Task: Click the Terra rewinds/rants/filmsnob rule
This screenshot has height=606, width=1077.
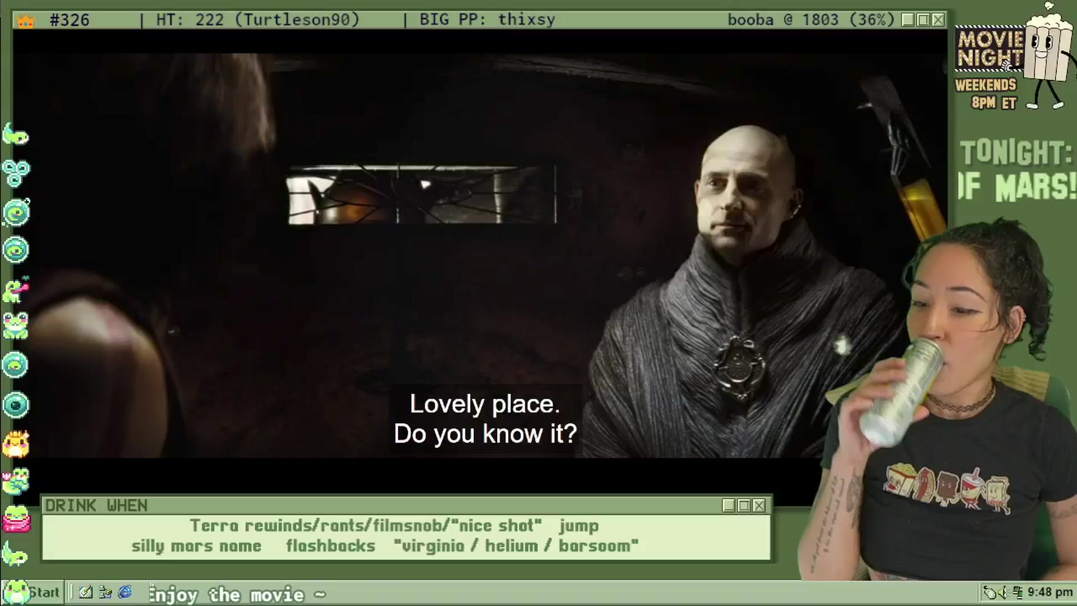Action: [x=366, y=526]
